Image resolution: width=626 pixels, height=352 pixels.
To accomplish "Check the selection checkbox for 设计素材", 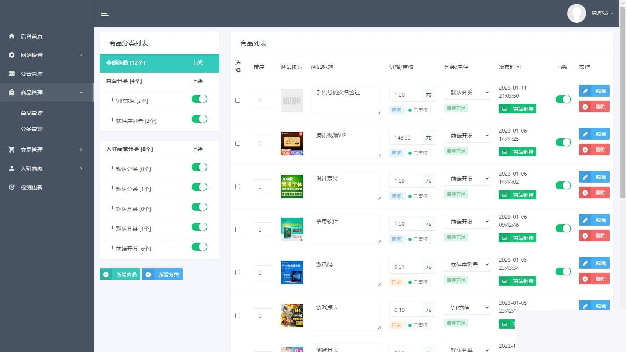I will point(237,187).
